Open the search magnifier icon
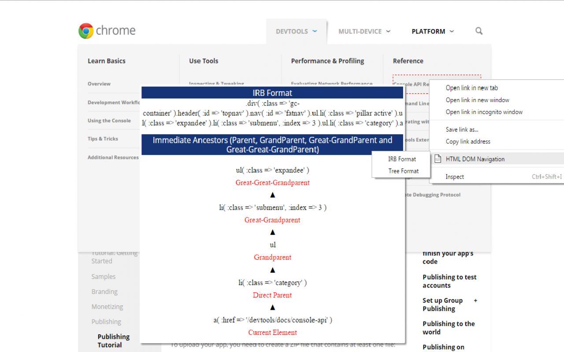The image size is (564, 352). coord(479,31)
